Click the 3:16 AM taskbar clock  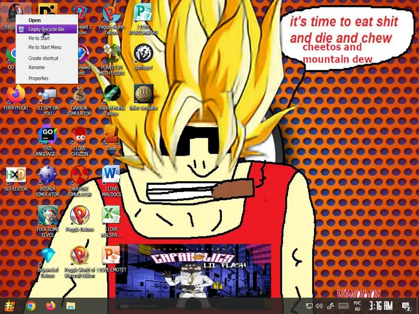point(381,306)
